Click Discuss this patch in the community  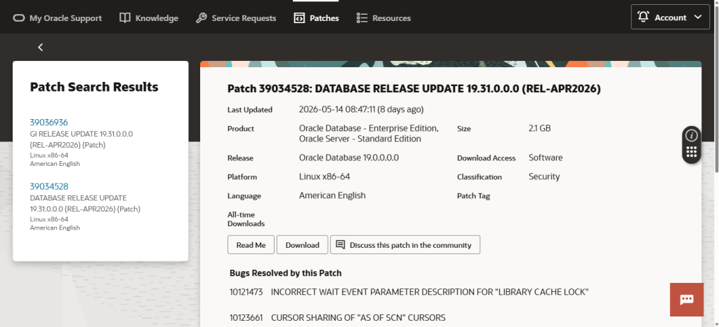[405, 244]
